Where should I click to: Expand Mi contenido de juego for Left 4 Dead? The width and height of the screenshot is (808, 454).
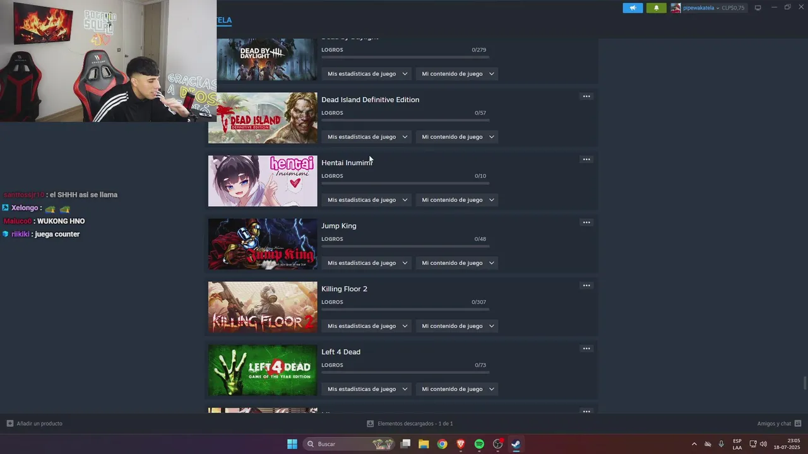click(x=457, y=389)
